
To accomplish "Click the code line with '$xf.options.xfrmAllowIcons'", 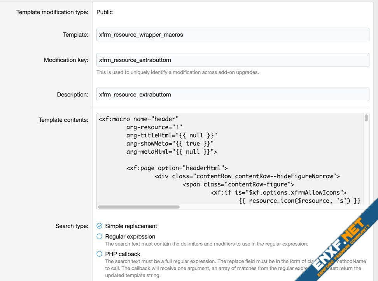I will point(278,193).
